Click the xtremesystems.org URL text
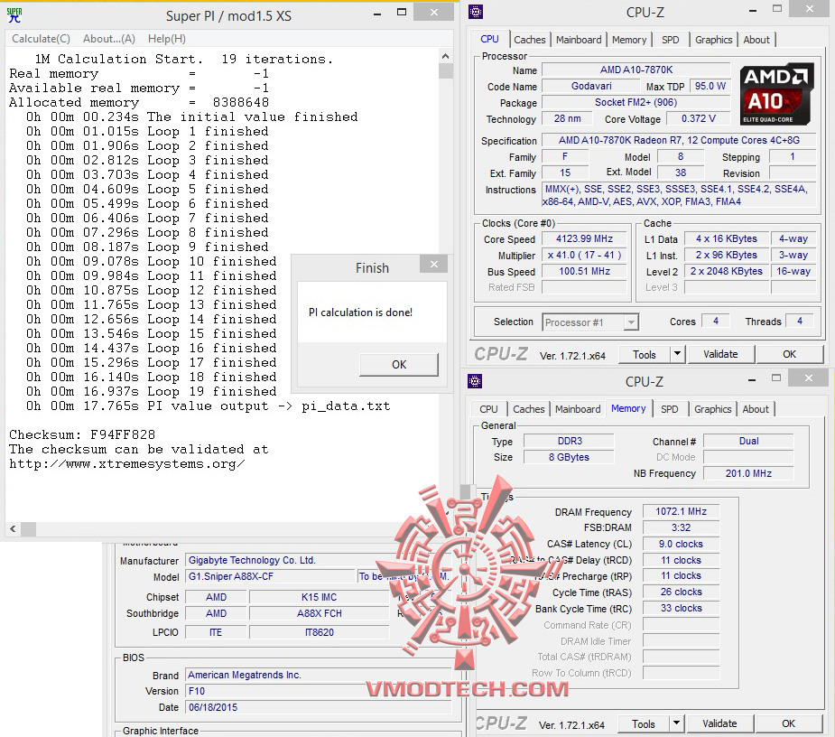The image size is (835, 737). [x=127, y=464]
